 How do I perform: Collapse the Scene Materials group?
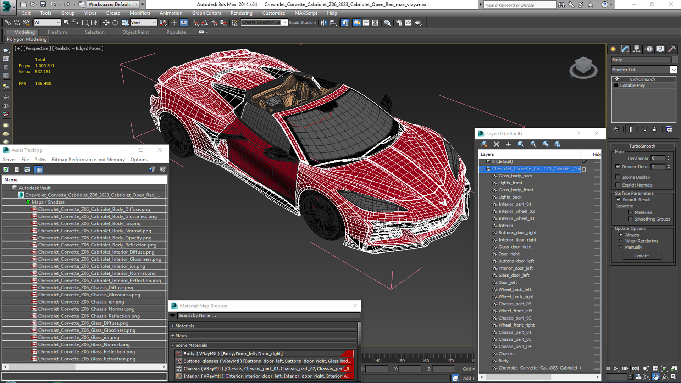(173, 345)
